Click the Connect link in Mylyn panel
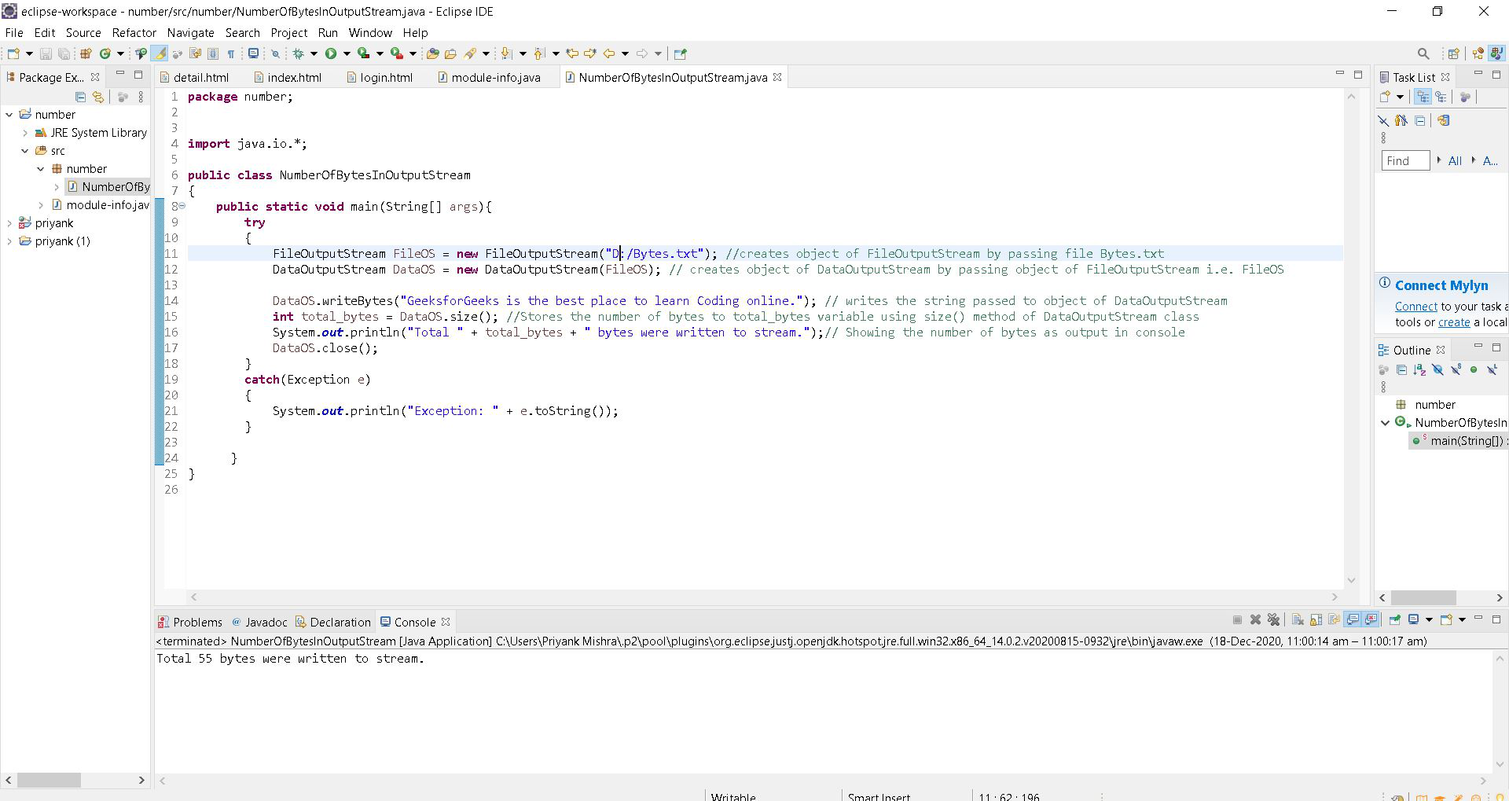1509x801 pixels. [1415, 307]
